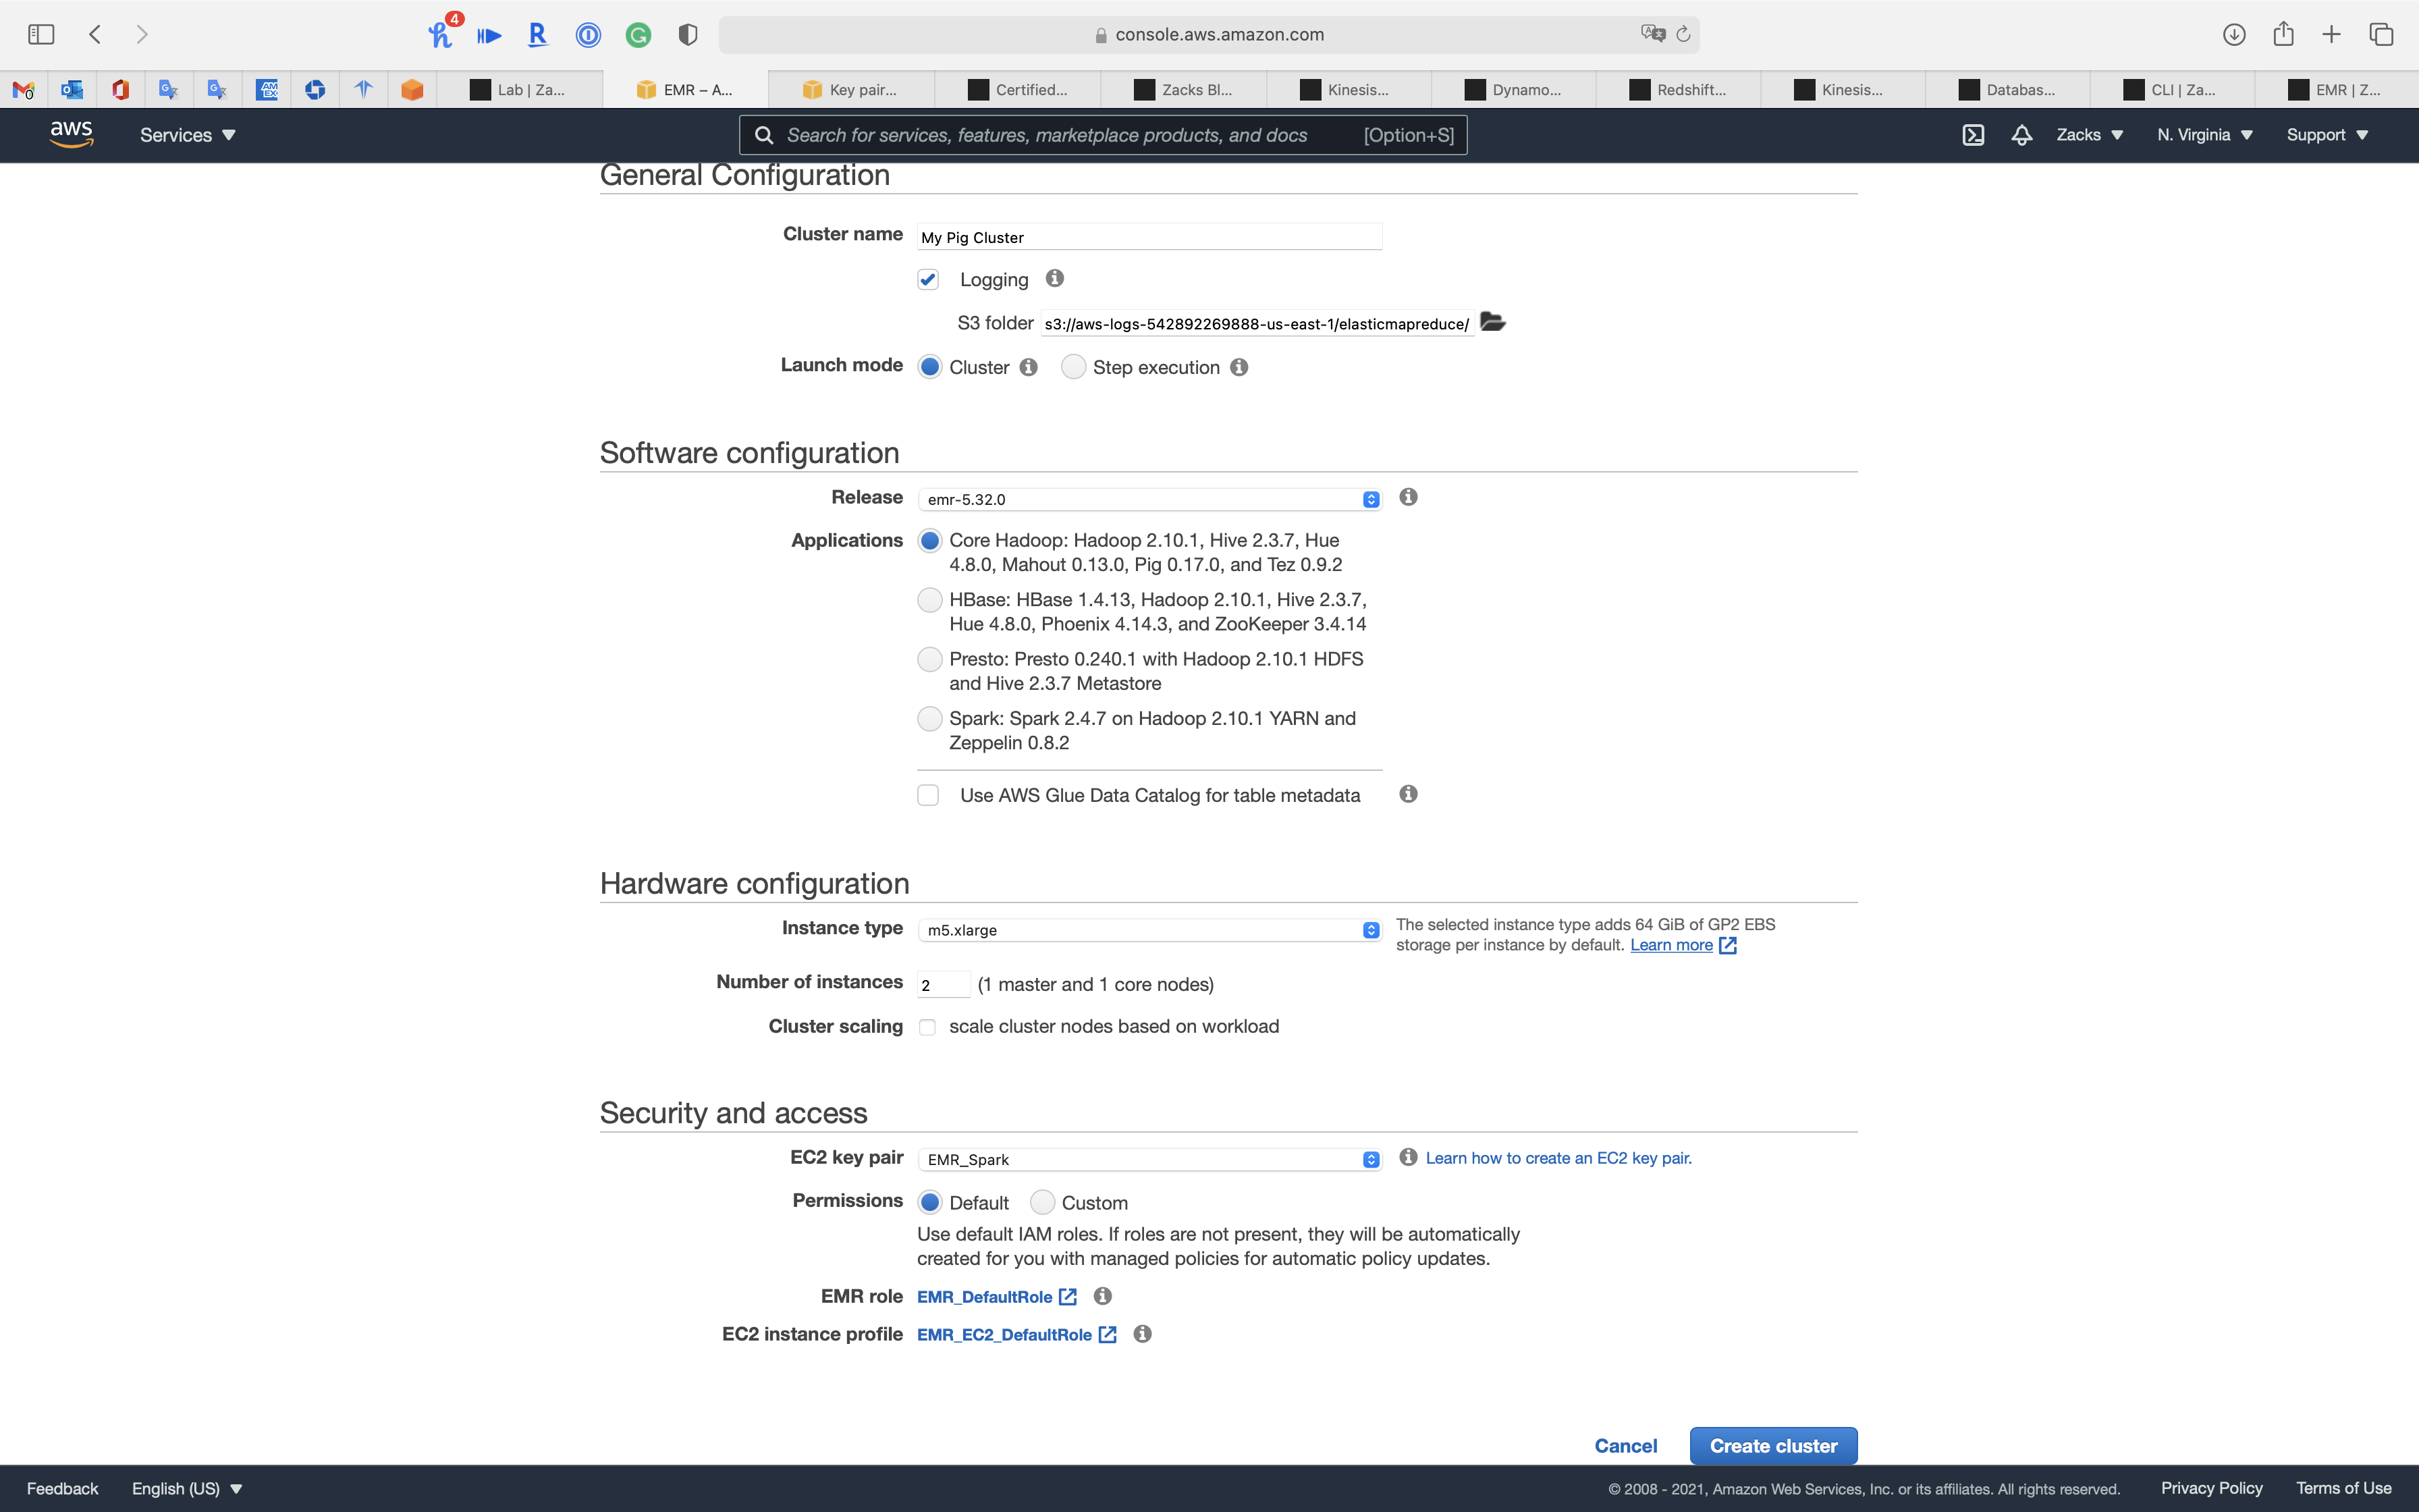
Task: Switch to the Key pair browser tab
Action: click(x=852, y=90)
